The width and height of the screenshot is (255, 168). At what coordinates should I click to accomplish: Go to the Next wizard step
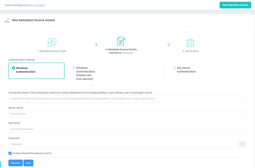(28, 163)
